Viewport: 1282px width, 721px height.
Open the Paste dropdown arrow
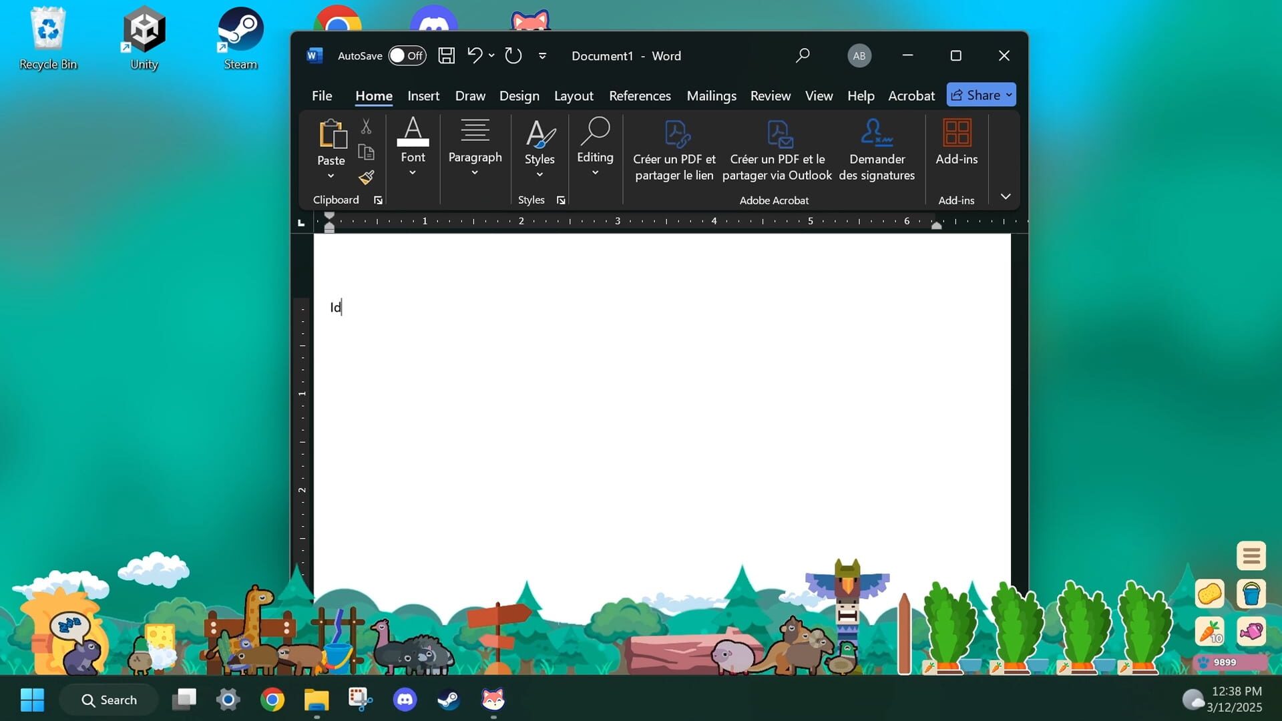pos(330,176)
